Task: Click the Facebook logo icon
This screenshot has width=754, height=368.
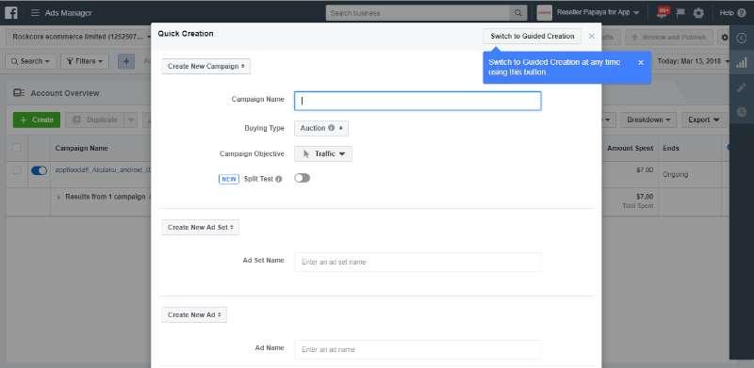Action: coord(10,12)
